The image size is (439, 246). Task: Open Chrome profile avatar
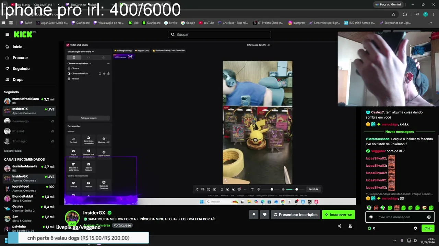426,14
